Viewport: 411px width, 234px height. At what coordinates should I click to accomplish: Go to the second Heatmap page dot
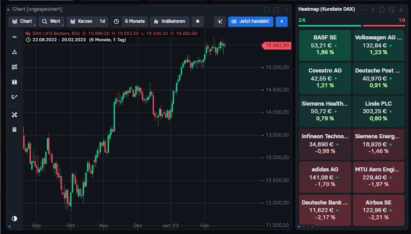pos(303,227)
